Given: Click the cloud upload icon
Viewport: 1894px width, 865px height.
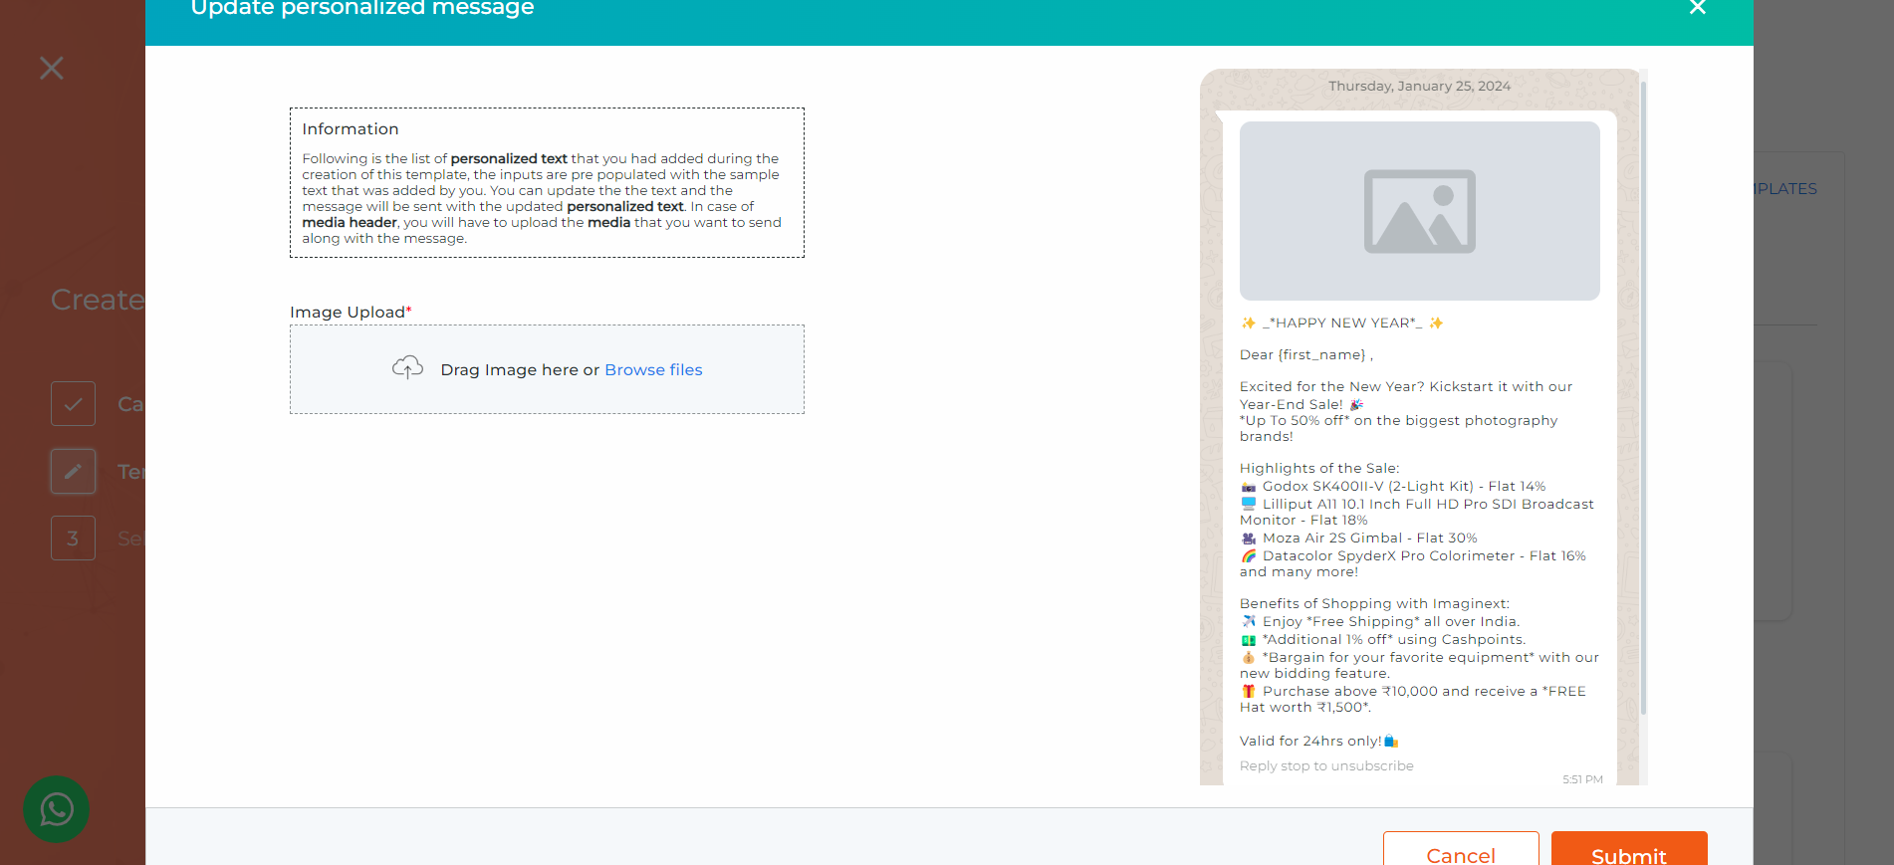Looking at the screenshot, I should pyautogui.click(x=407, y=367).
